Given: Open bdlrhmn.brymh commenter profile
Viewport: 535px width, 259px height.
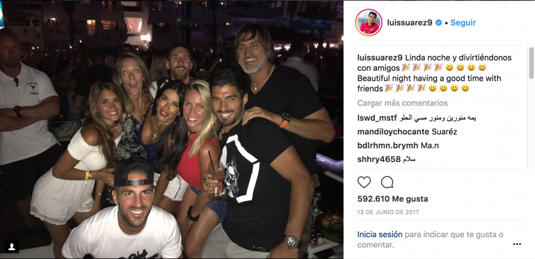Looking at the screenshot, I should (x=388, y=146).
